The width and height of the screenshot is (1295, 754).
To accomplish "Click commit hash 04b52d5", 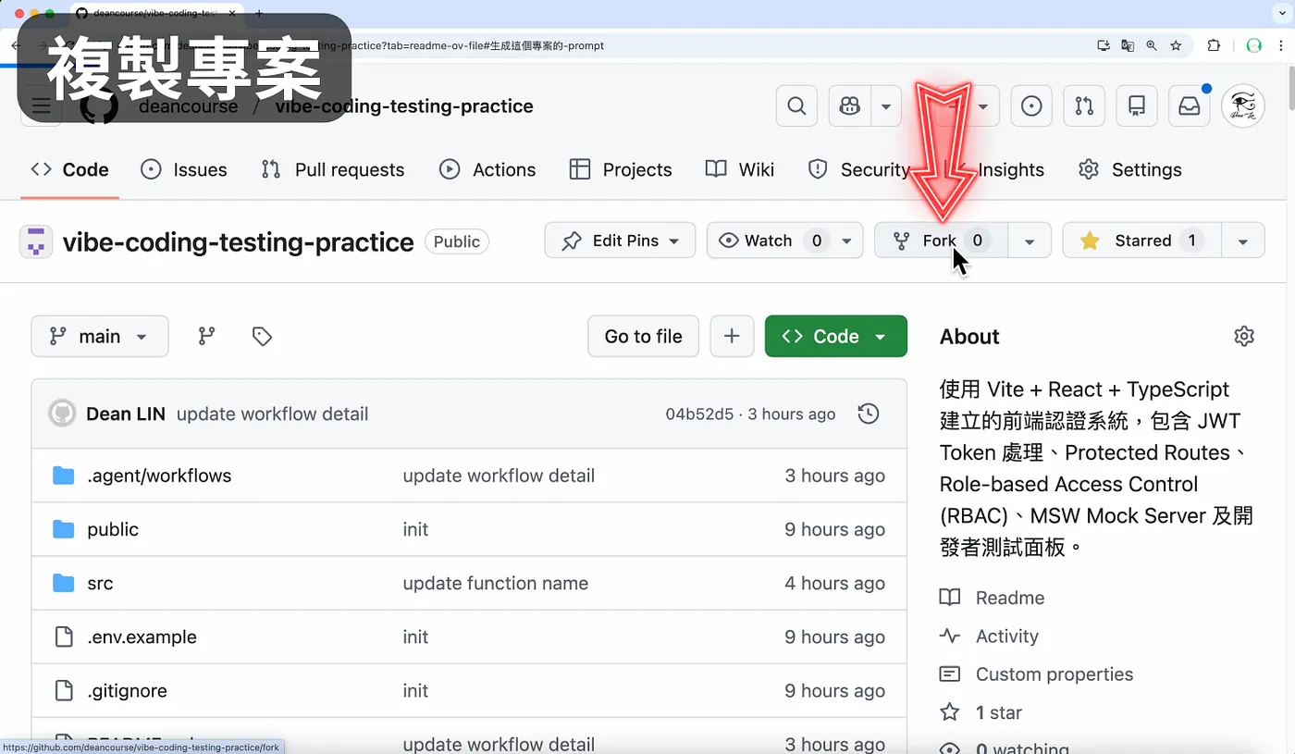I will (699, 414).
